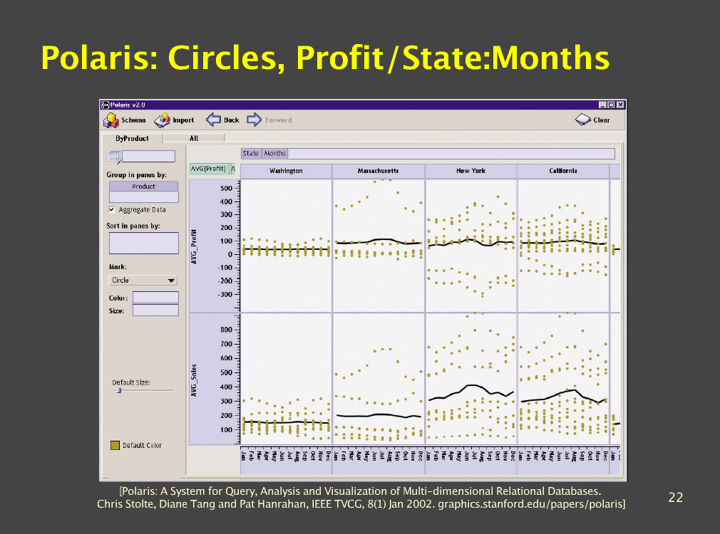Toggle the Aggregate Data checkbox

(x=112, y=209)
